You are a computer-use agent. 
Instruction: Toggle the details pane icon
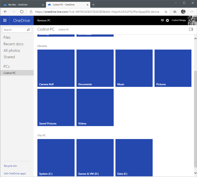(191, 29)
